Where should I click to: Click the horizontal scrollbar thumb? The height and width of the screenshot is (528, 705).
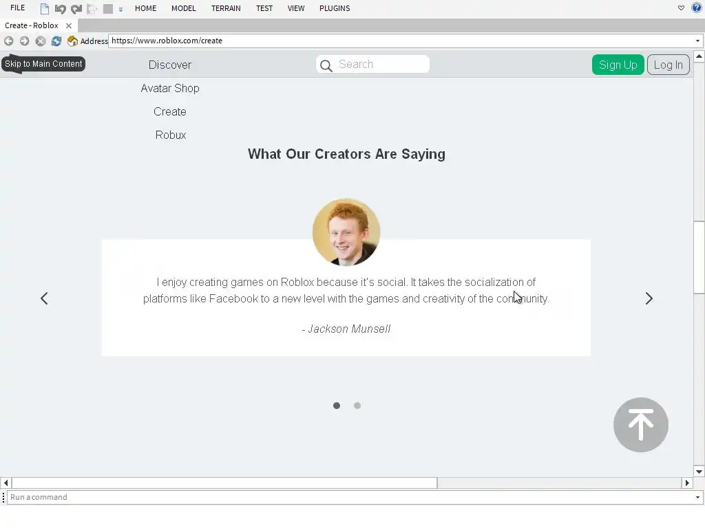(224, 483)
